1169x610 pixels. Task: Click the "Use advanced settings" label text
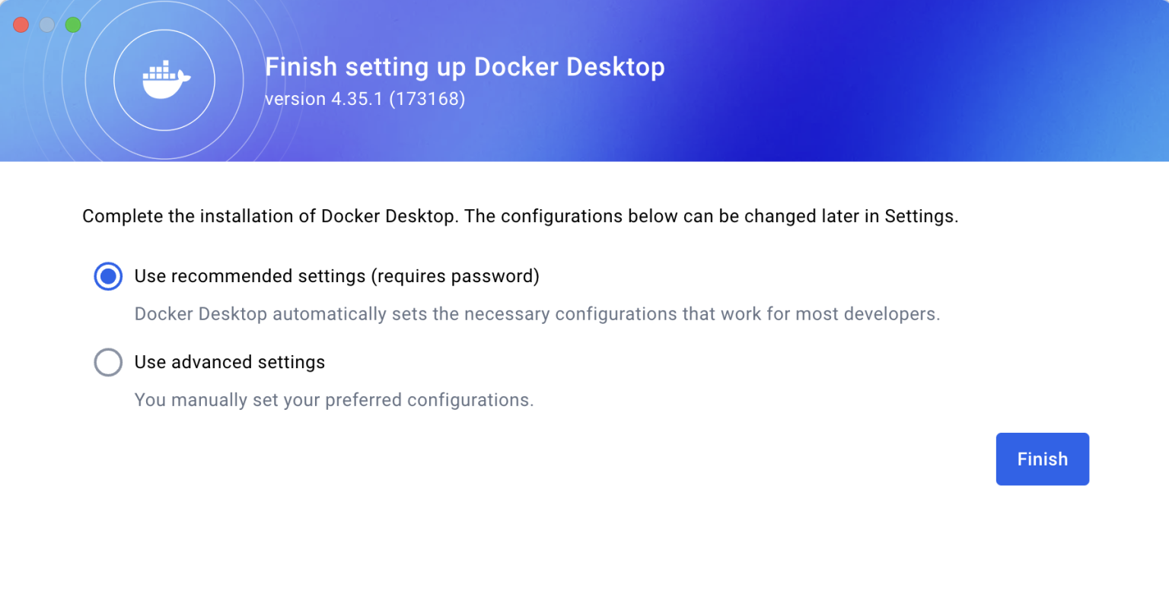pyautogui.click(x=229, y=362)
